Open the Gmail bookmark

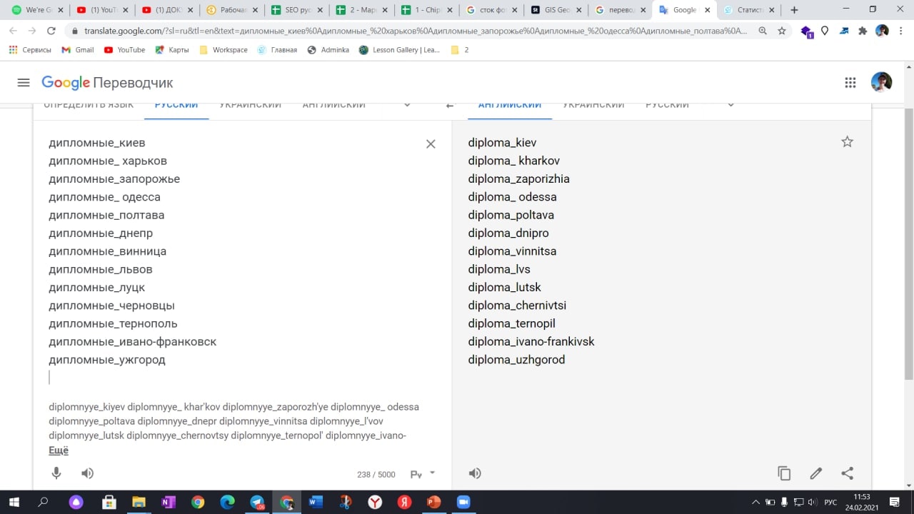click(x=78, y=50)
